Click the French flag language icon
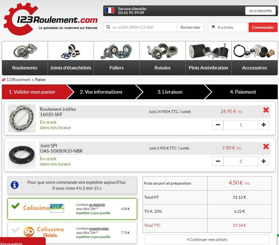 109,10
